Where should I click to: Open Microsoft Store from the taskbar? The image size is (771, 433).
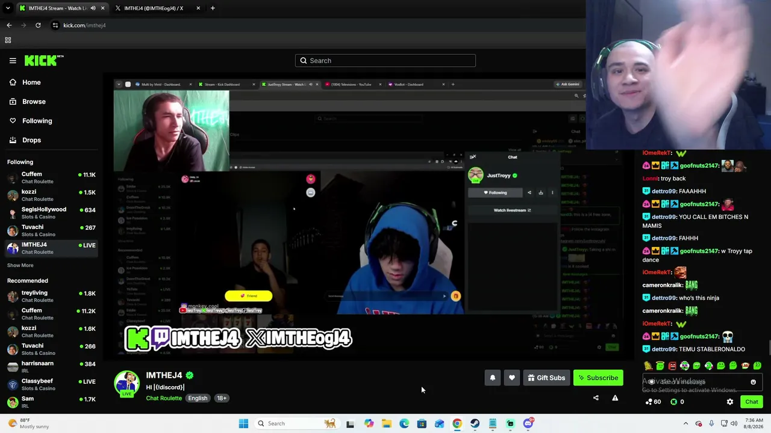click(422, 423)
